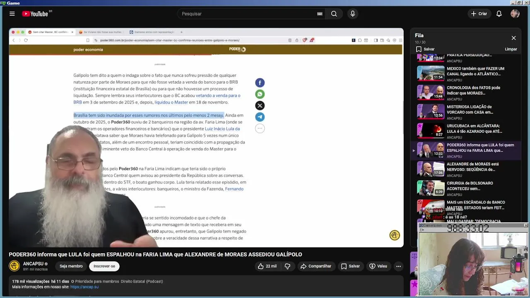The height and width of the screenshot is (298, 530).
Task: Click the poder360.com.br address bar in video
Action: coord(193,40)
